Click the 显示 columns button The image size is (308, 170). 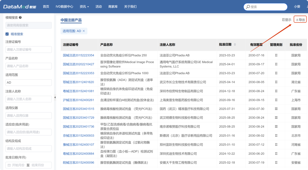pyautogui.click(x=287, y=20)
